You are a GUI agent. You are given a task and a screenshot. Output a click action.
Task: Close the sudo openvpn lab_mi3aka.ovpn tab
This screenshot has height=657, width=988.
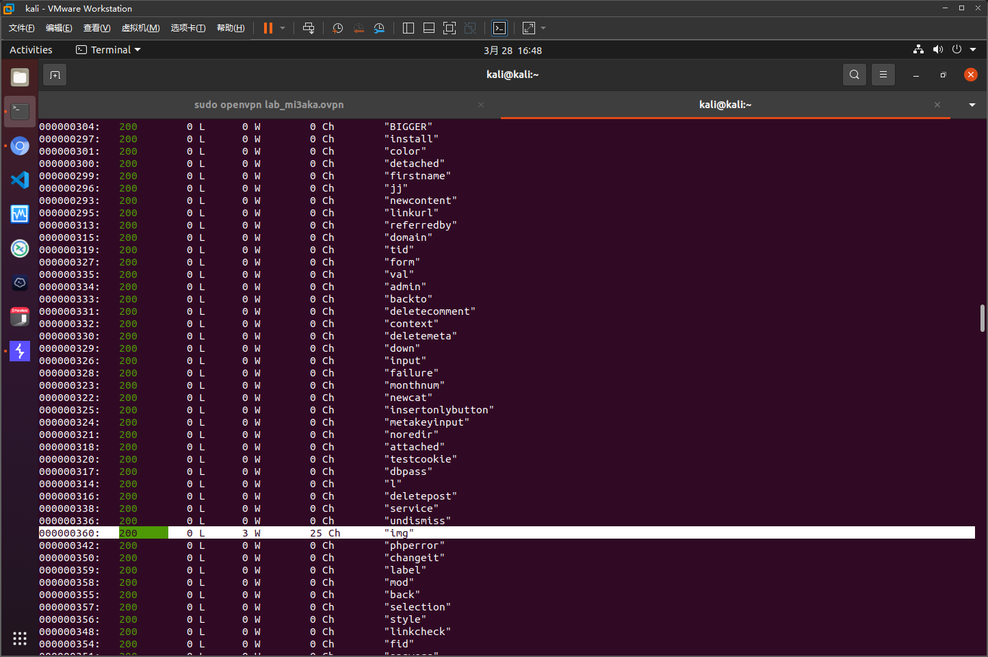[481, 105]
